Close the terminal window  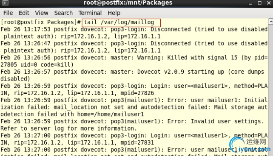click(x=269, y=3)
